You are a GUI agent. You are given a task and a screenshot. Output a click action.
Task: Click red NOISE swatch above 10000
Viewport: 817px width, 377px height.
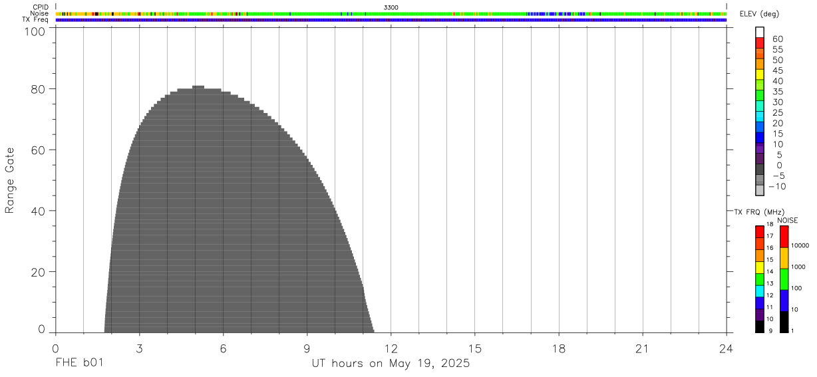[784, 237]
